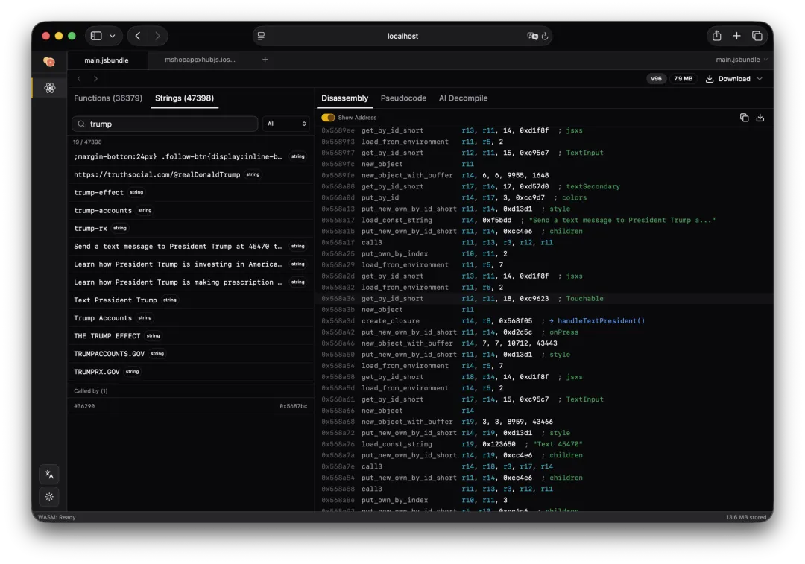
Task: Open the sidebar options chevron
Action: [113, 36]
